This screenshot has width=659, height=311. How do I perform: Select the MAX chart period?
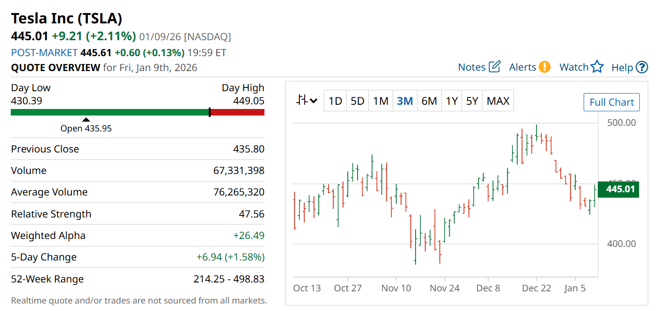coord(498,101)
